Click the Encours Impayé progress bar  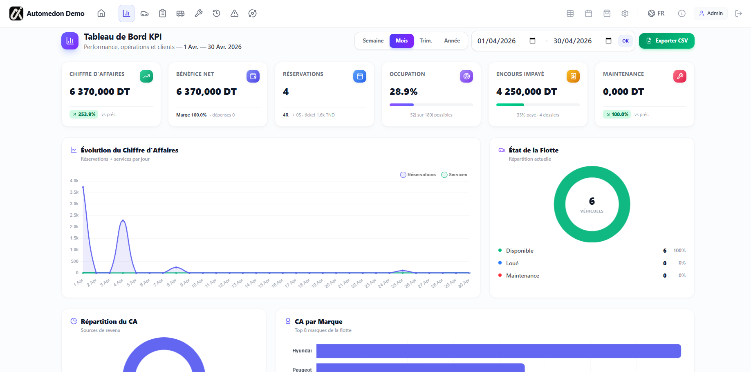(x=538, y=105)
